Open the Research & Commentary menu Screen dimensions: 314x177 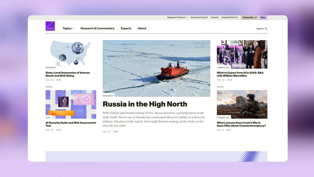pos(97,29)
